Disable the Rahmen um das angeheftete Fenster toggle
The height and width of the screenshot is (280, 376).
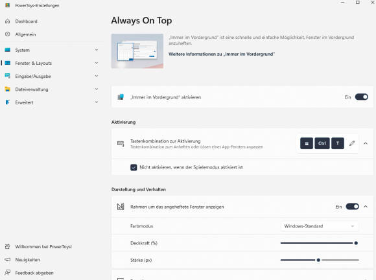(352, 207)
